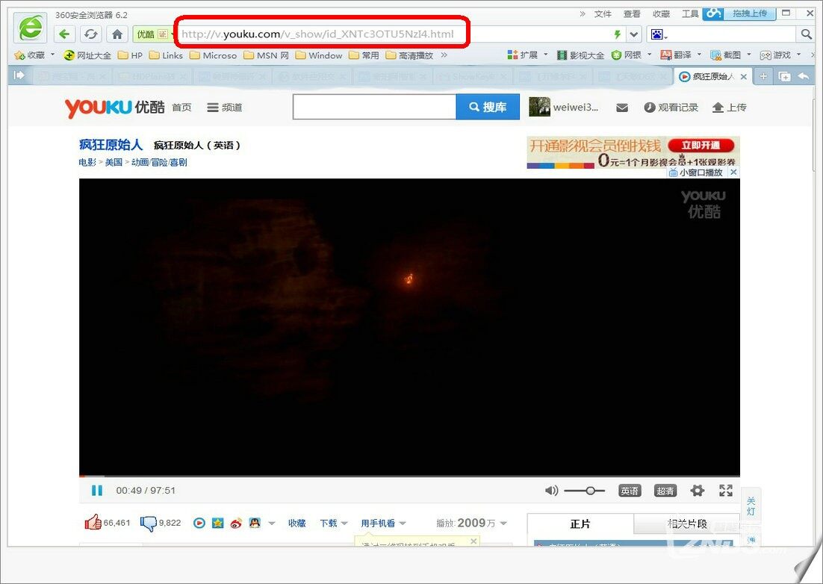Go back with the green arrow button
The height and width of the screenshot is (584, 823).
click(64, 34)
